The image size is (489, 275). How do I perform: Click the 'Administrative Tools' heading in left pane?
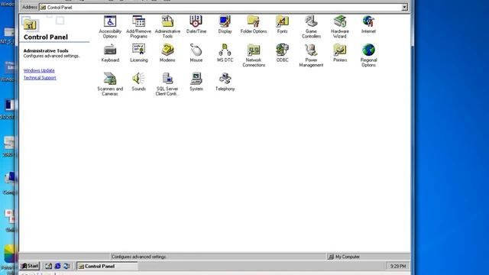tap(46, 50)
